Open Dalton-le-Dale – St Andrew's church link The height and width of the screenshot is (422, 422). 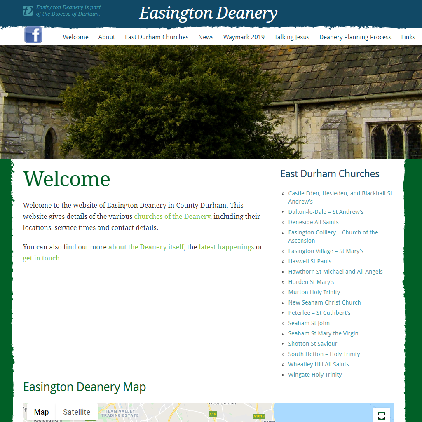[326, 212]
